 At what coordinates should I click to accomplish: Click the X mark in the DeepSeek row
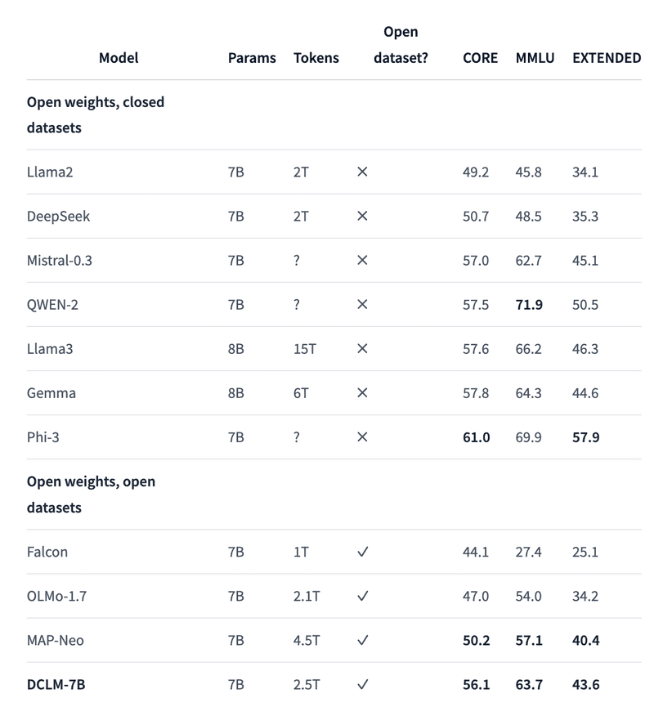pos(363,217)
